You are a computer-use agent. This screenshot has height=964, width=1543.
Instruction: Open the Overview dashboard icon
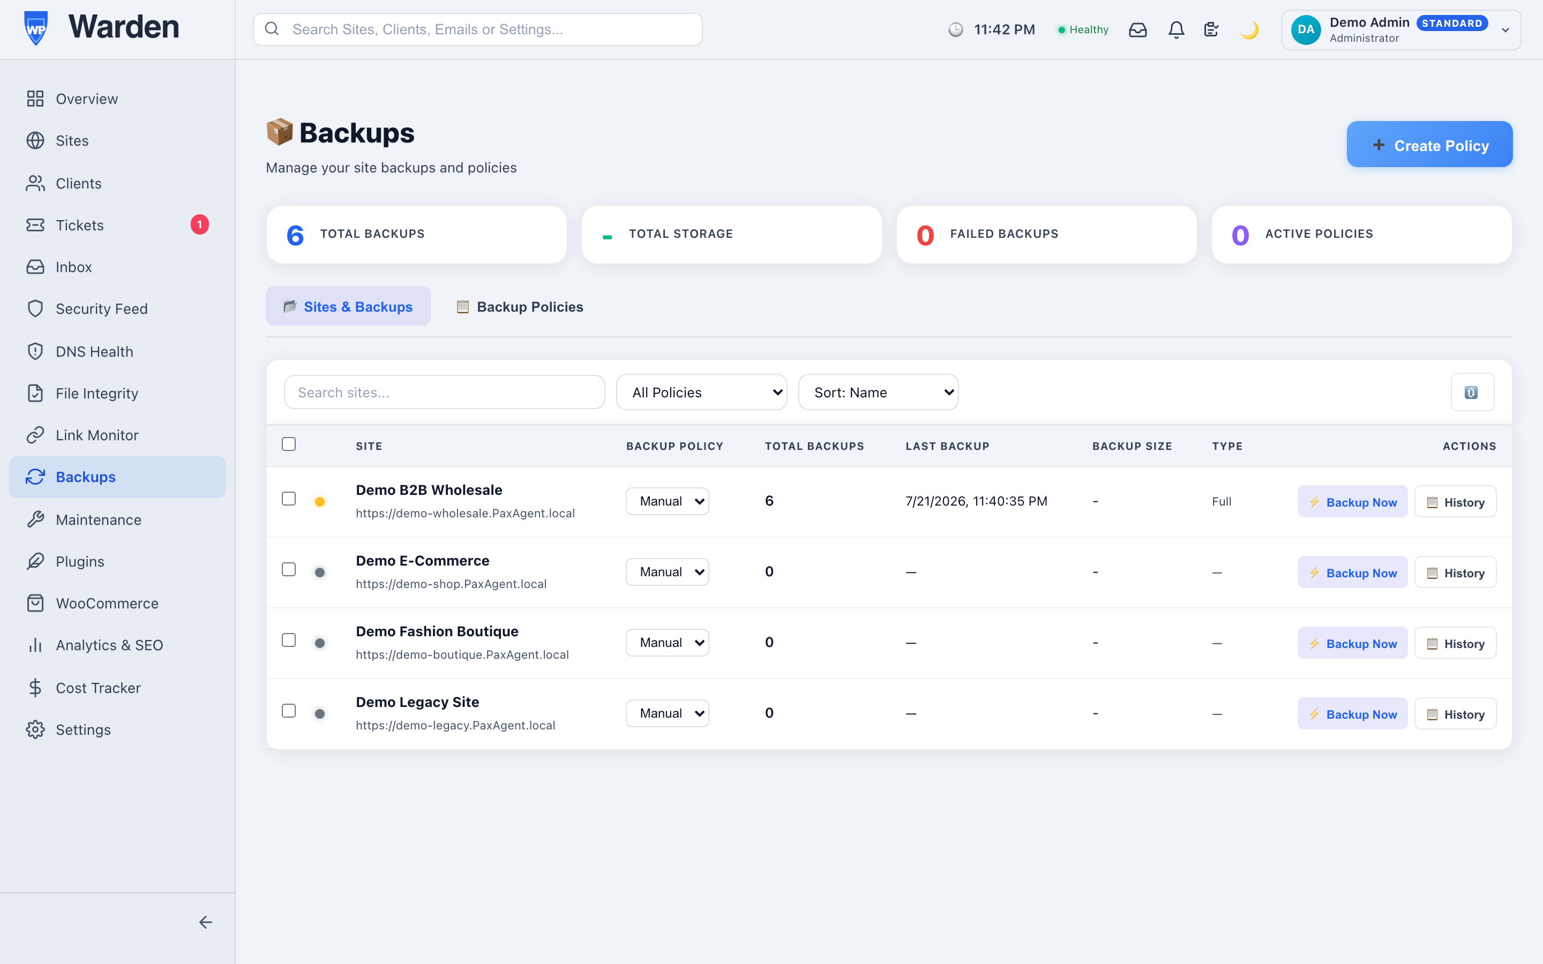click(x=35, y=99)
